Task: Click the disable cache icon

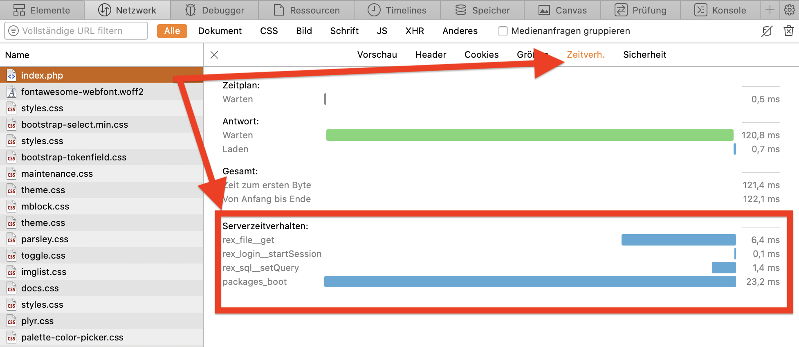Action: (767, 31)
